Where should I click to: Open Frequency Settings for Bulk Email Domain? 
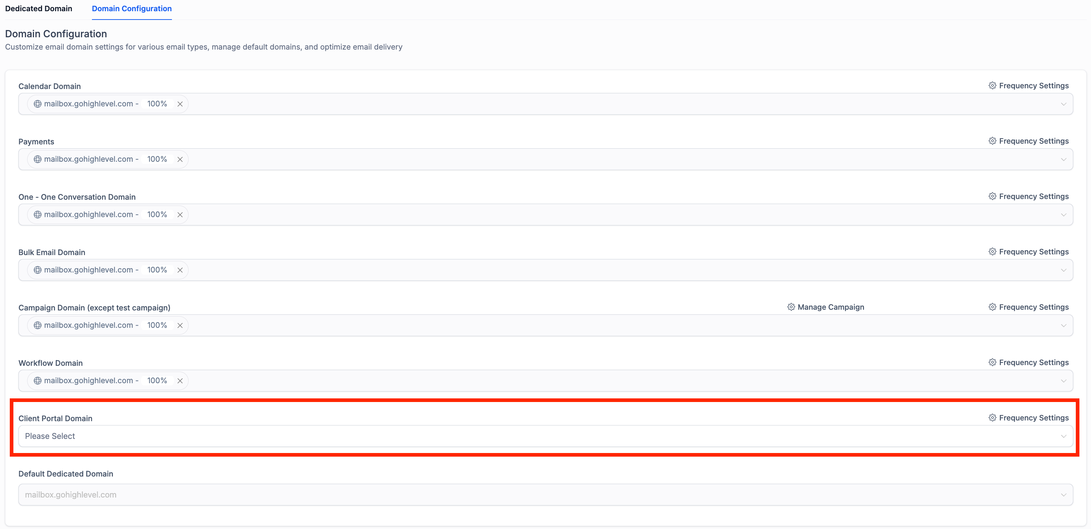pos(1028,252)
